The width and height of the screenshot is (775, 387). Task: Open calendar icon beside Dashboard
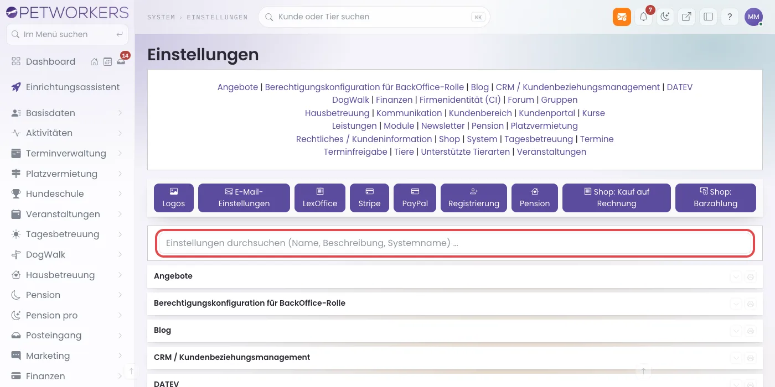pyautogui.click(x=107, y=62)
